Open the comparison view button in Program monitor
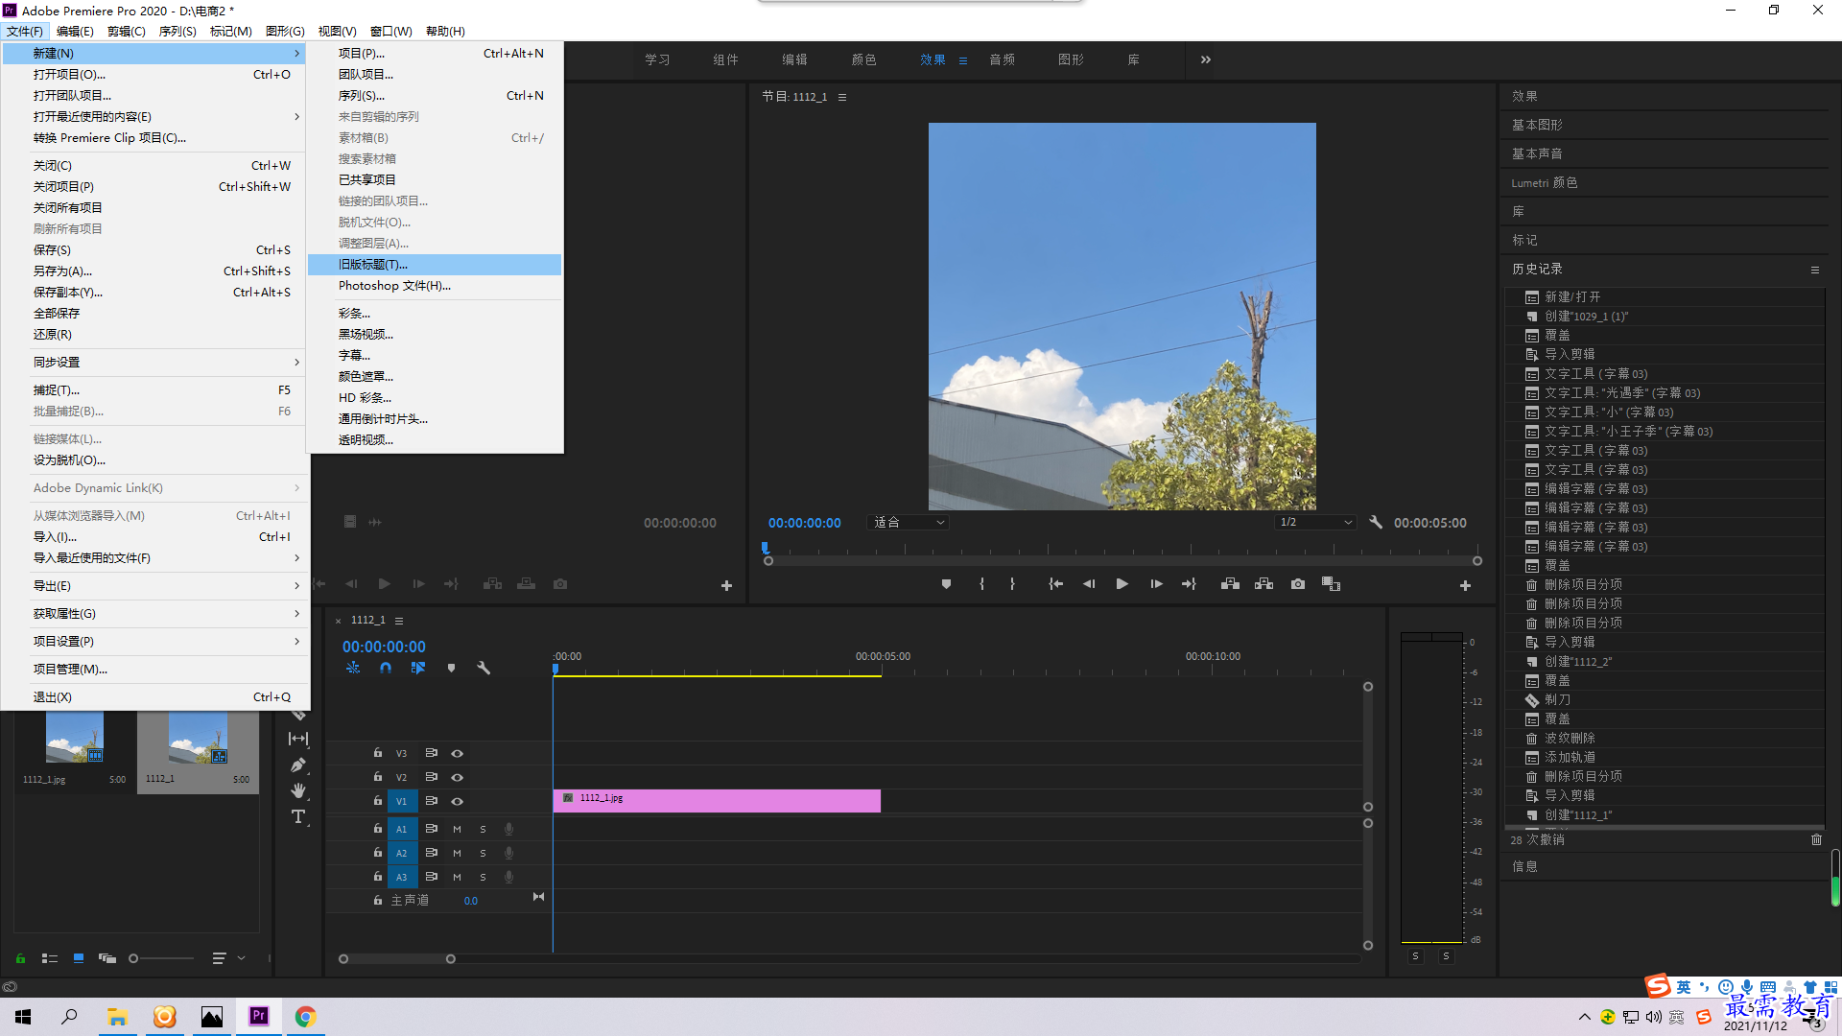Screen dimensions: 1842x1036 1331,584
